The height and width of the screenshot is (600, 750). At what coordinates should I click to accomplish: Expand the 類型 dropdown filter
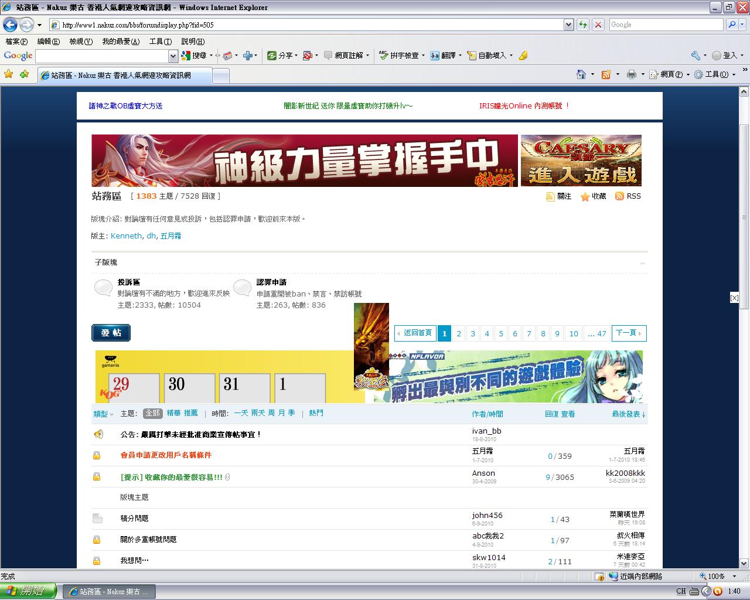click(103, 414)
